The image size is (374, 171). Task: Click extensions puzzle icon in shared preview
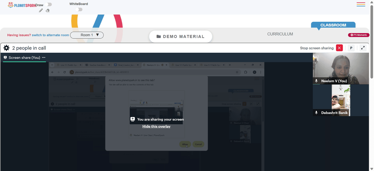pyautogui.click(x=246, y=72)
